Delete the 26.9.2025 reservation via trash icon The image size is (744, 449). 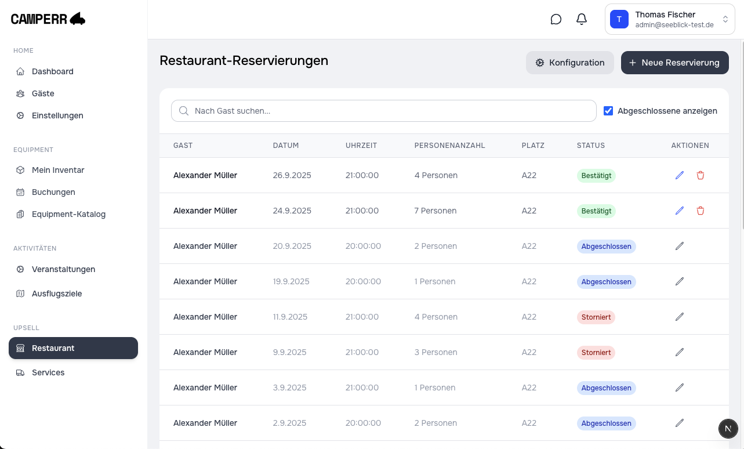pyautogui.click(x=701, y=175)
